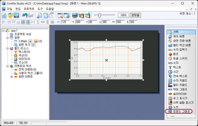Open the 도구 menu
The image size is (198, 126).
coord(40,9)
